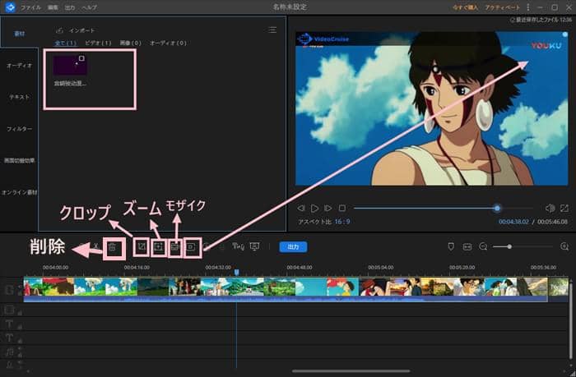
Task: Open the ヘルプ menu
Action: point(90,7)
